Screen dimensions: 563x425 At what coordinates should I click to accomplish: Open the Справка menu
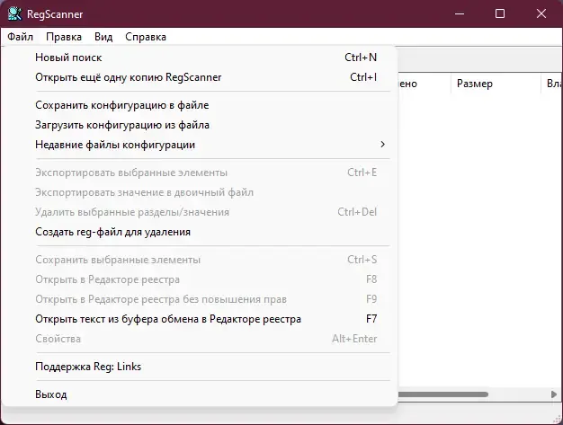pos(146,37)
